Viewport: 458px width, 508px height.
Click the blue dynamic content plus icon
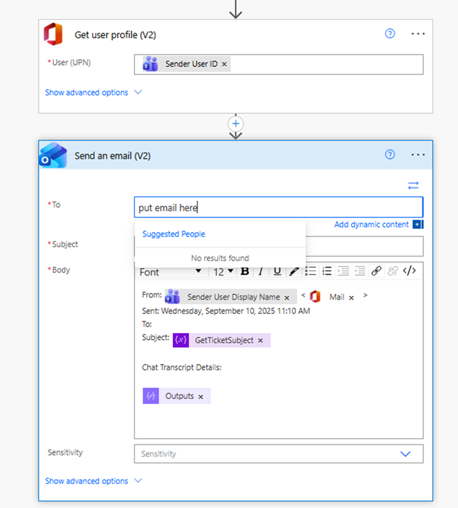coord(418,224)
